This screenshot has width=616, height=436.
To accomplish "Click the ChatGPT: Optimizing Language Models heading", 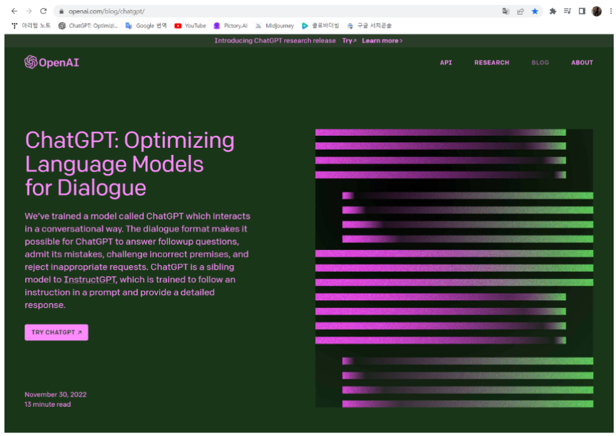I will [x=129, y=164].
